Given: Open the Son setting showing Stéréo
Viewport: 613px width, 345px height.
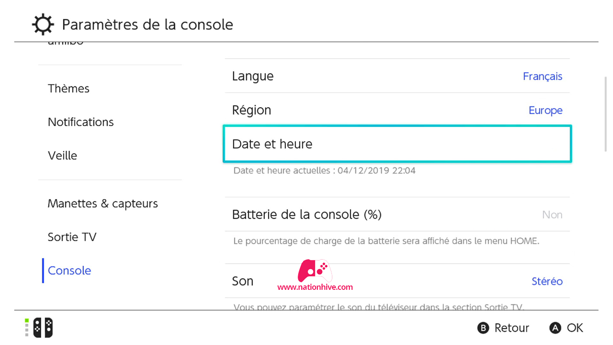Looking at the screenshot, I should click(397, 281).
